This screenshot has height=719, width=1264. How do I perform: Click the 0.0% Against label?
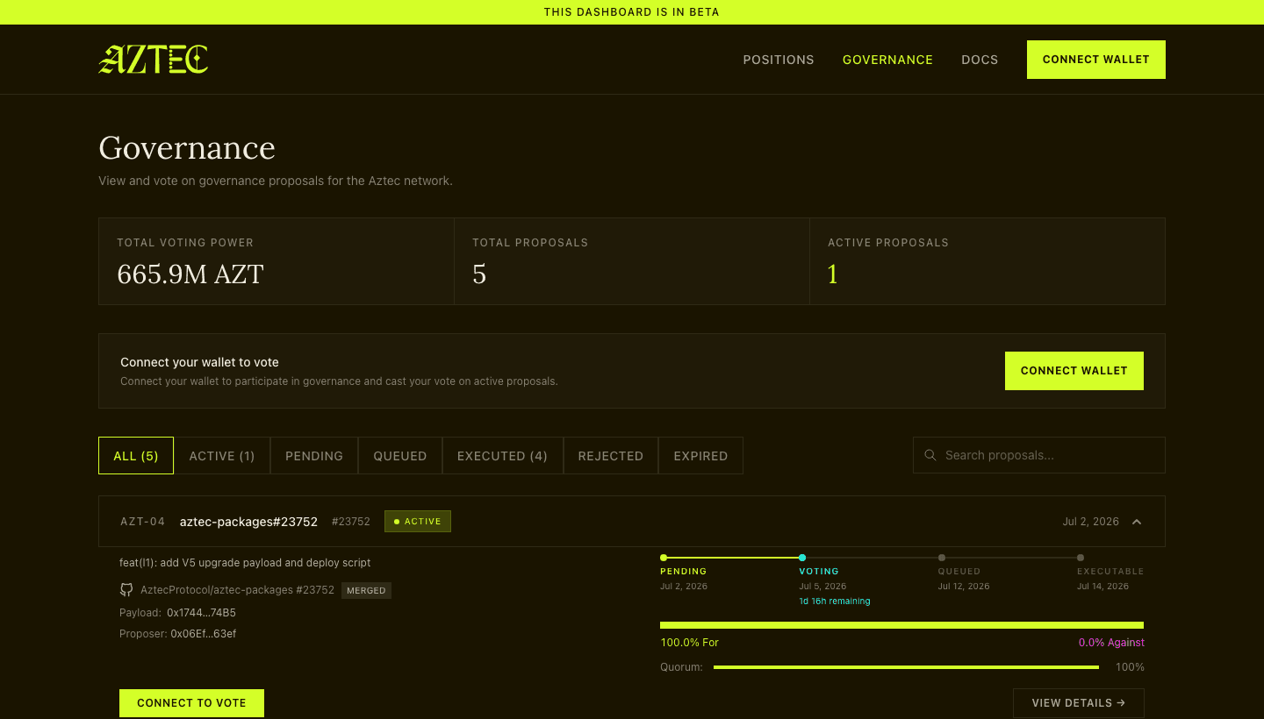pyautogui.click(x=1111, y=643)
